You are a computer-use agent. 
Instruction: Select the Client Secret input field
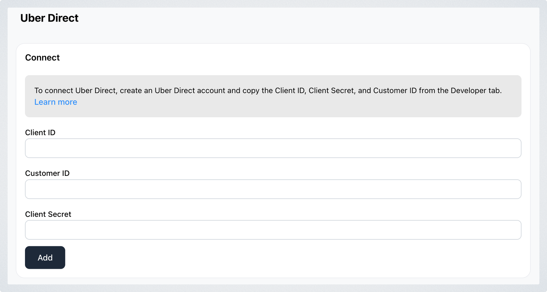tap(273, 230)
